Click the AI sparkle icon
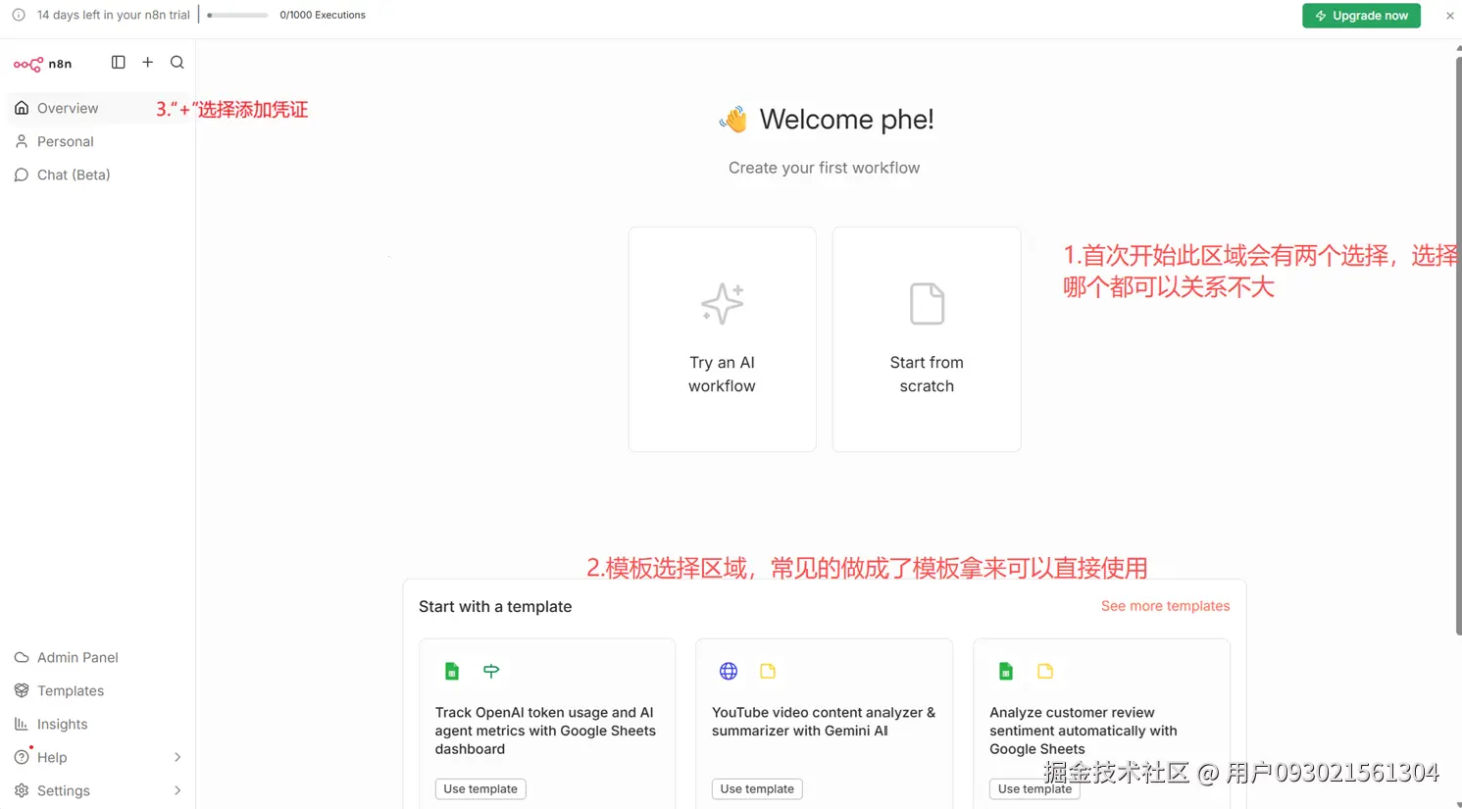Screen dimensions: 1462x809 (x=723, y=304)
